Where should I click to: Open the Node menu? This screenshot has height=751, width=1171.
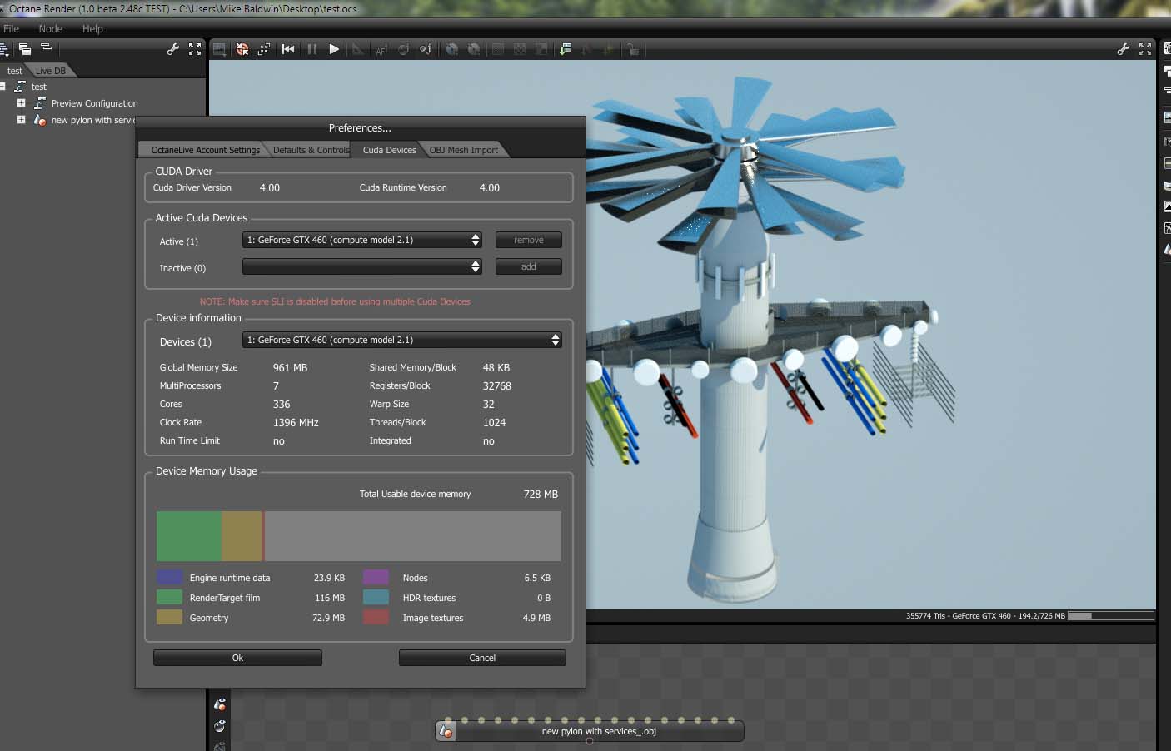51,28
